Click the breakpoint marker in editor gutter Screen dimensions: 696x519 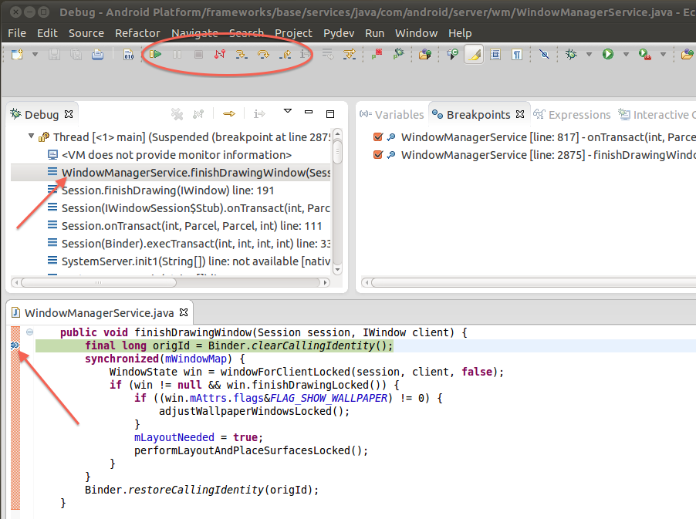pos(15,345)
